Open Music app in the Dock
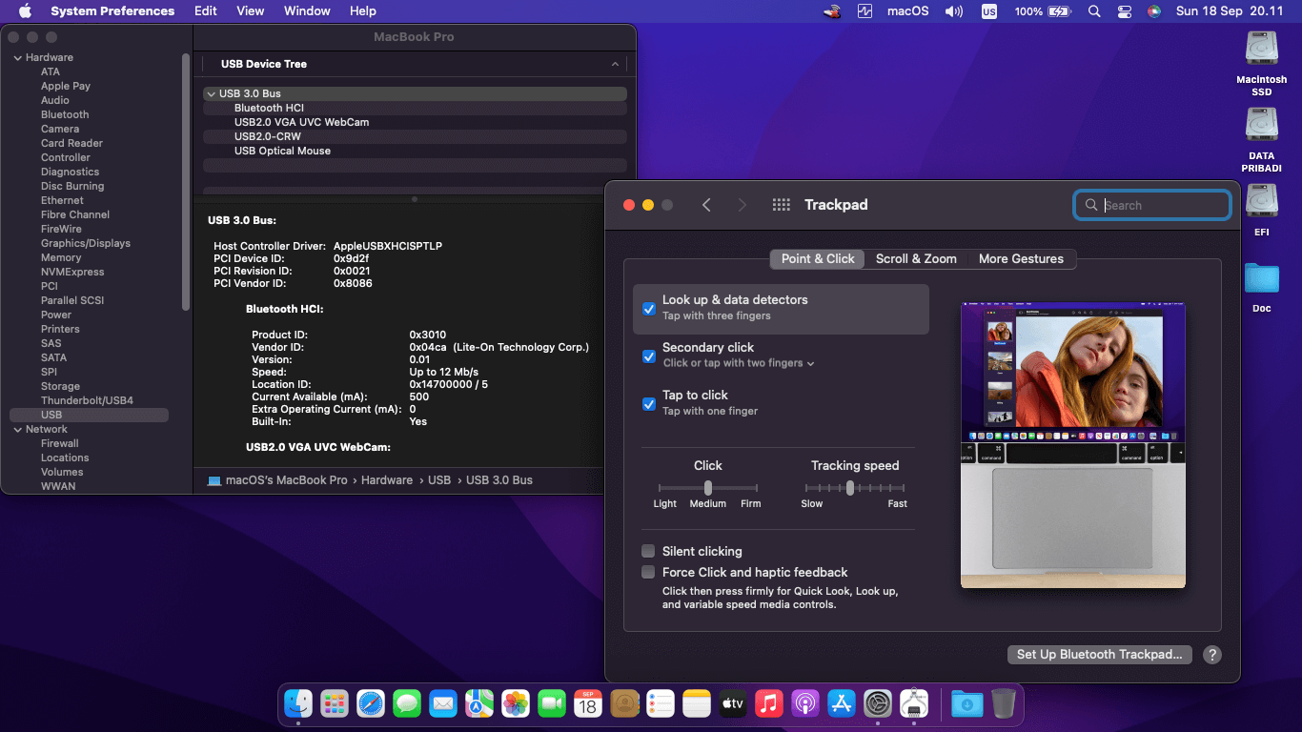1302x732 pixels. pos(769,704)
